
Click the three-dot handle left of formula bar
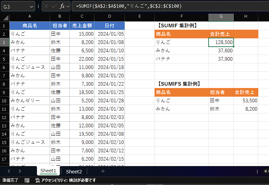tap(38, 6)
